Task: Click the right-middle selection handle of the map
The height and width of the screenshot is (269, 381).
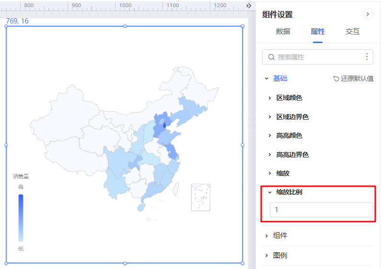Action: coord(242,145)
